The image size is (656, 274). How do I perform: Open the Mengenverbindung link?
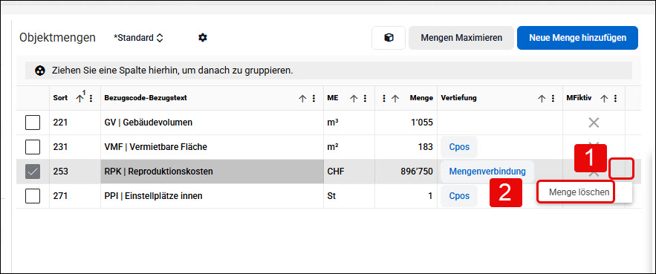[x=487, y=171]
